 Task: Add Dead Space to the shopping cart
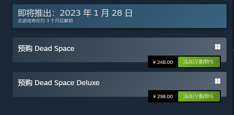[x=199, y=62]
